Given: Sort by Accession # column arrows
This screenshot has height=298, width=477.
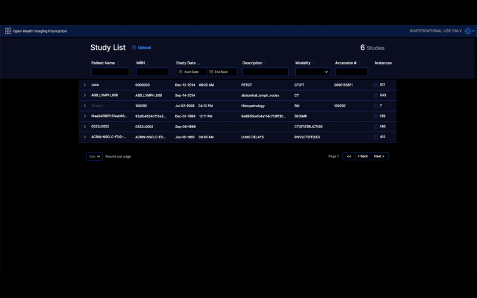Looking at the screenshot, I should click(x=360, y=63).
